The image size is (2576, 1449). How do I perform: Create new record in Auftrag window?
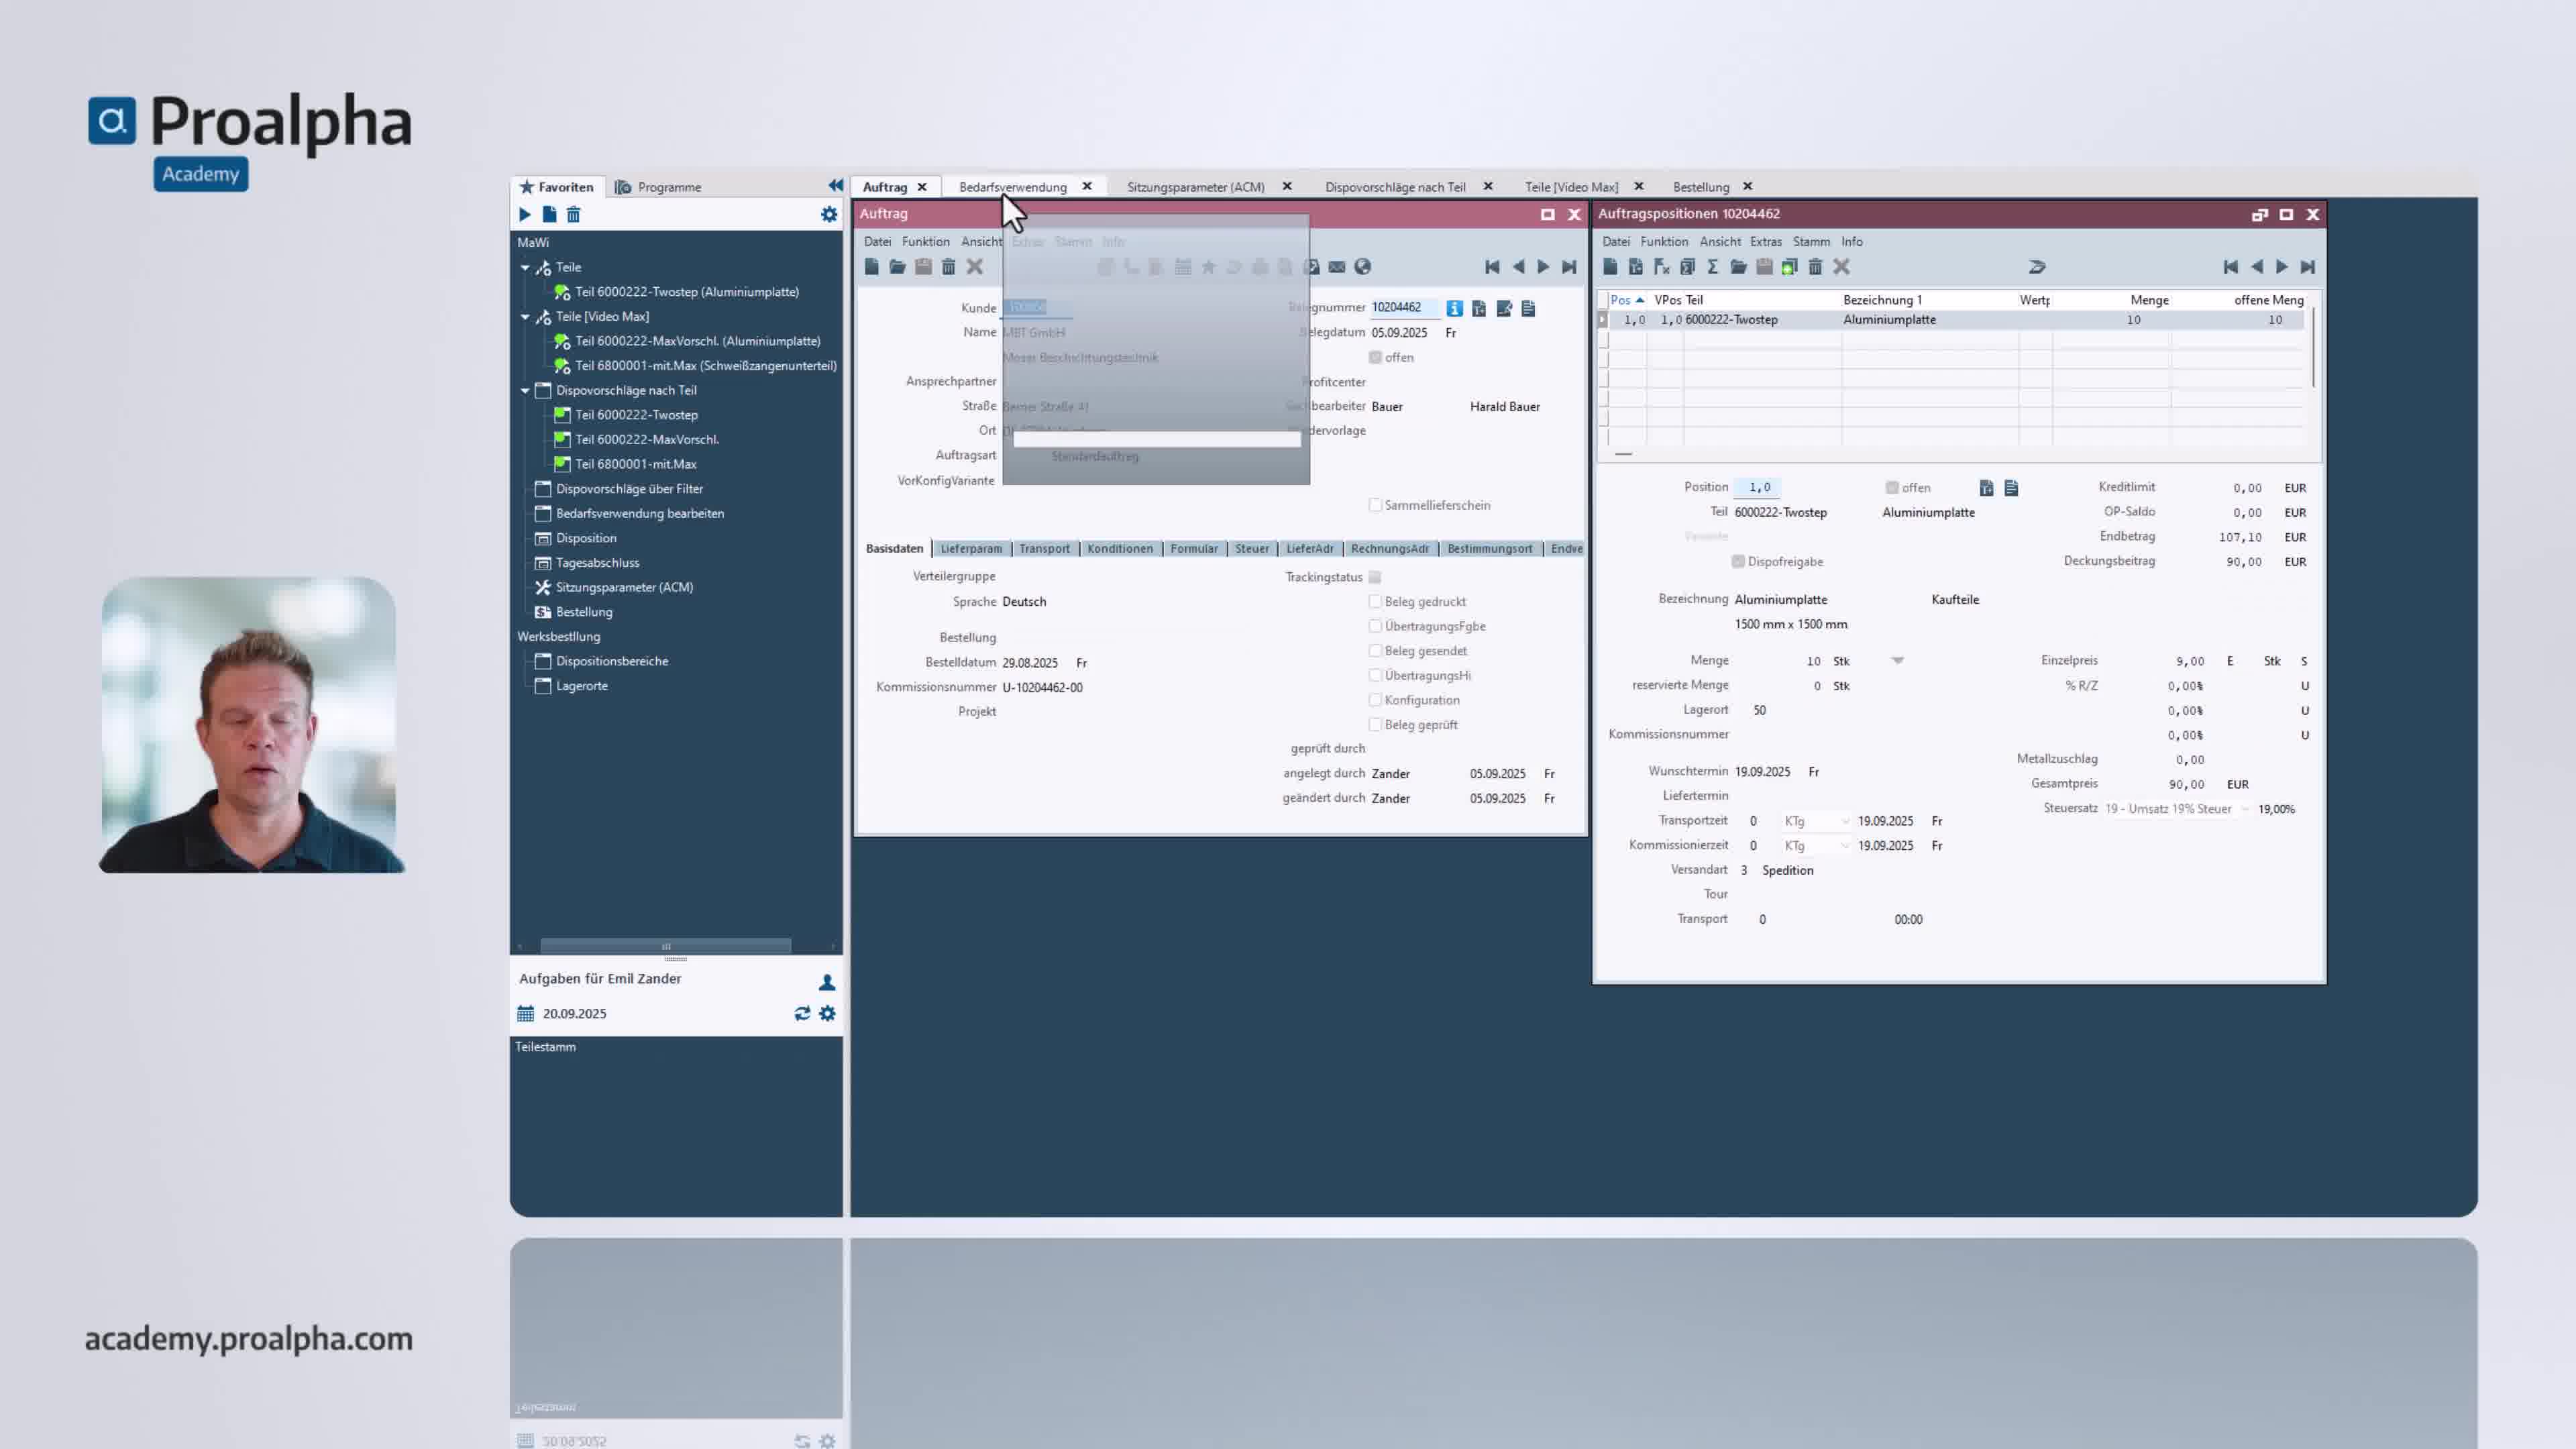point(872,267)
